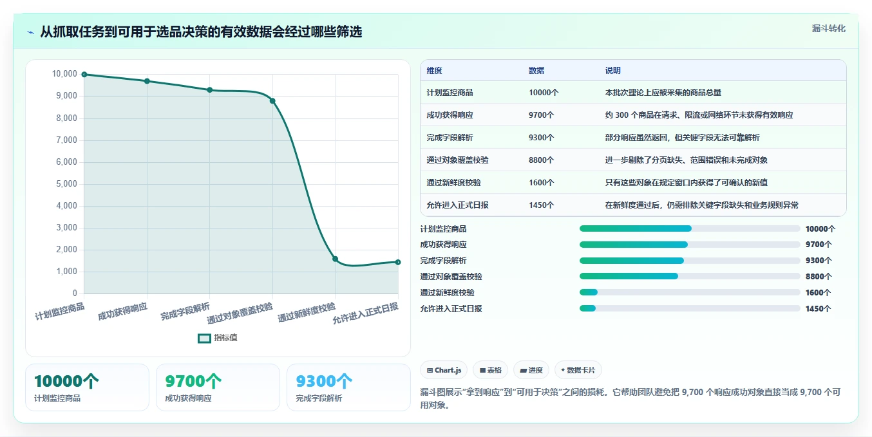Click the chart point for 允许进入正式日报

click(x=398, y=262)
